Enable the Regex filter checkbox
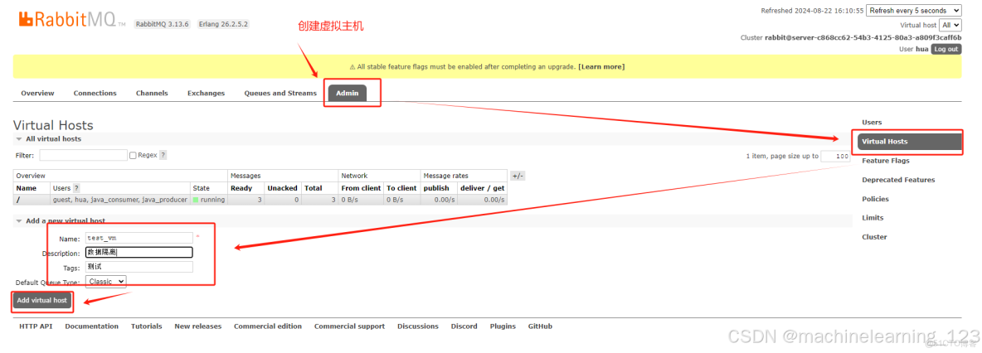Image resolution: width=982 pixels, height=353 pixels. (133, 155)
